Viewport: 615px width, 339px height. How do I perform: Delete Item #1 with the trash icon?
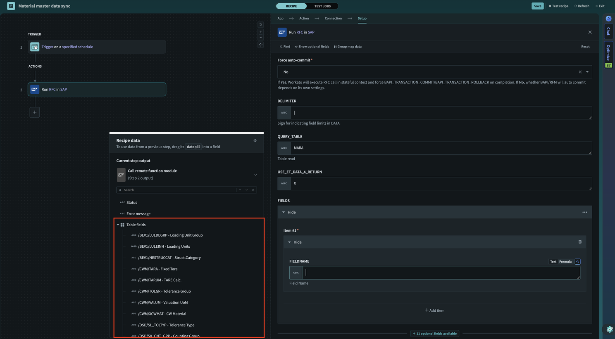click(580, 242)
